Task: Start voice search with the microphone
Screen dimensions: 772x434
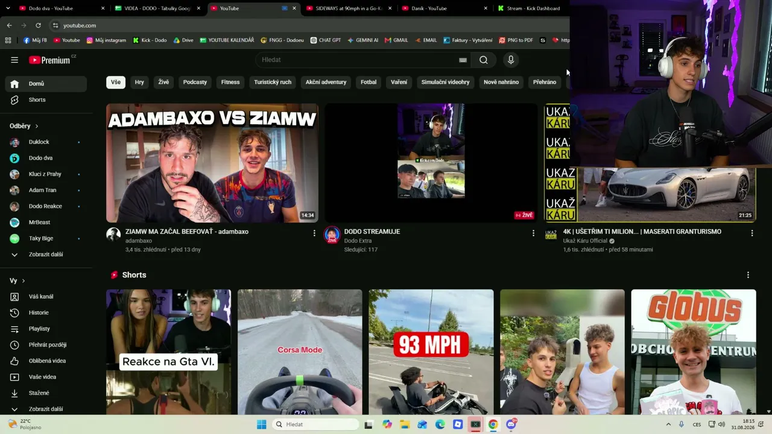Action: point(511,60)
